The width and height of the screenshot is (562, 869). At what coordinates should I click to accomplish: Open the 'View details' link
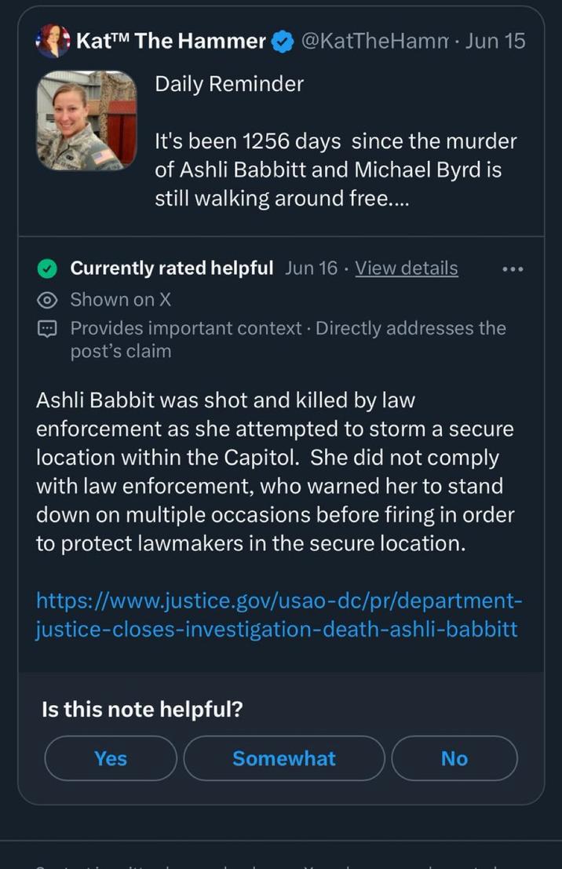406,268
